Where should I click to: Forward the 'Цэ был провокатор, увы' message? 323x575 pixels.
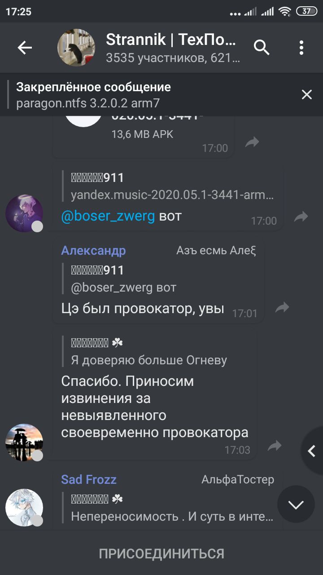(282, 307)
